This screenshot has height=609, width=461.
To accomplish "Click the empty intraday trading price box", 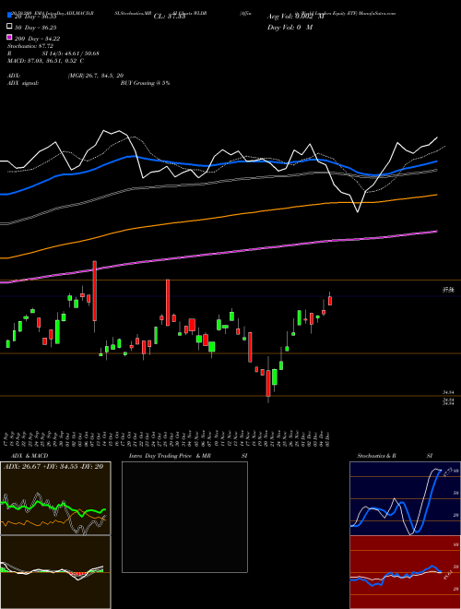I will click(x=184, y=517).
